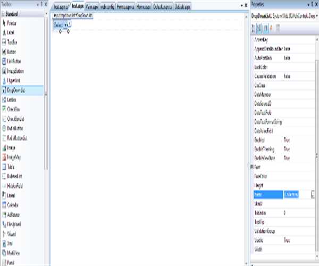The height and width of the screenshot is (266, 319).
Task: Select the CheckBox control in the Toolbox
Action: [14, 109]
